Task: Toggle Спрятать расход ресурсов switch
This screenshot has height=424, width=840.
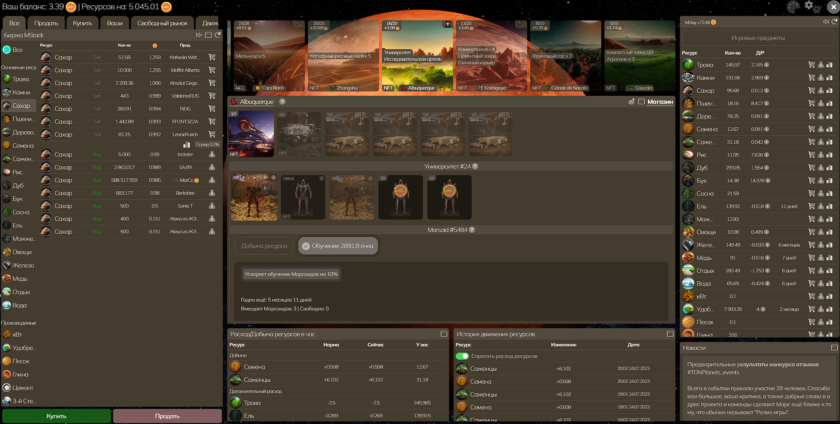Action: 462,356
